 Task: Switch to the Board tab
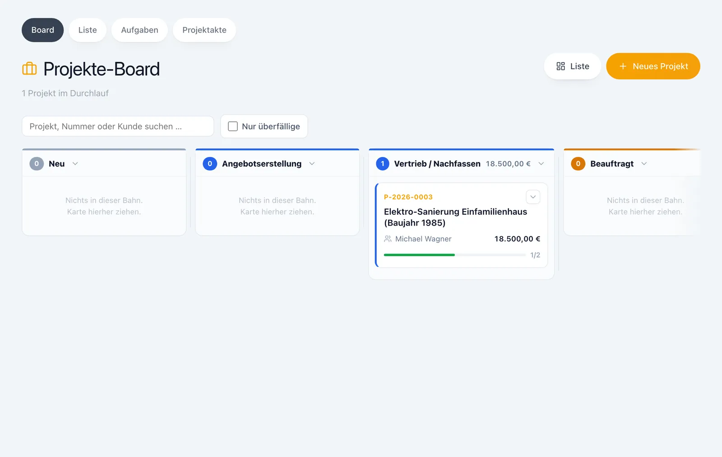coord(43,30)
